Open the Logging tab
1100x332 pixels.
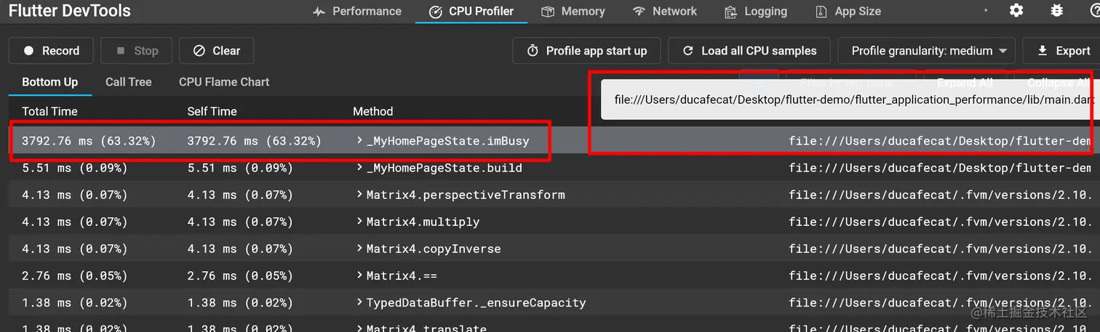coord(756,12)
